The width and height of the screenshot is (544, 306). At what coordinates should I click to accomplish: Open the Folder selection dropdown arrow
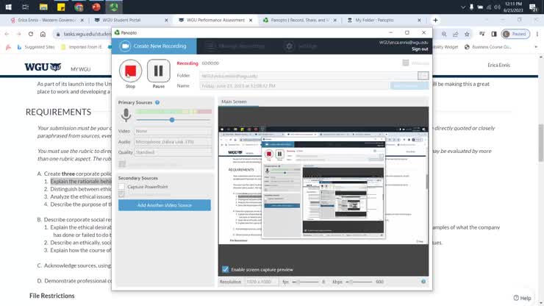[x=423, y=76]
